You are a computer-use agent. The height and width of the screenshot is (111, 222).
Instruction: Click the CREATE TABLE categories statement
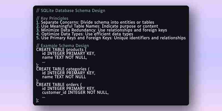[63, 69]
